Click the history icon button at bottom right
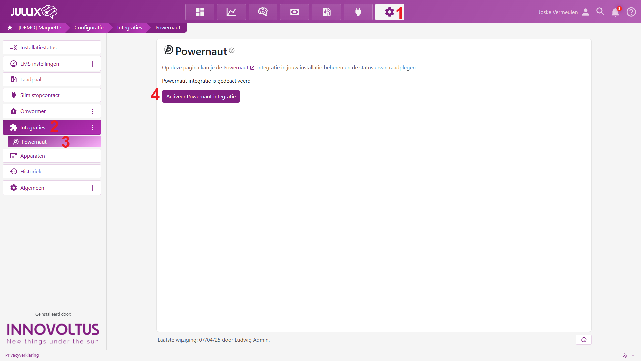This screenshot has width=641, height=361. [583, 340]
